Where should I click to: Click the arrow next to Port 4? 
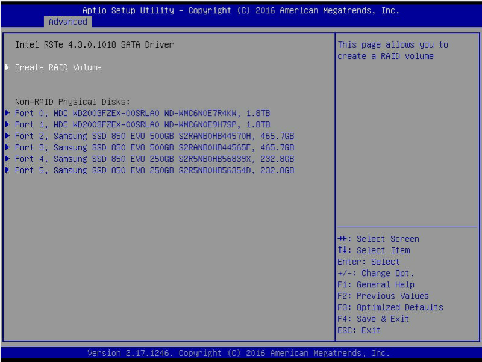coord(8,159)
